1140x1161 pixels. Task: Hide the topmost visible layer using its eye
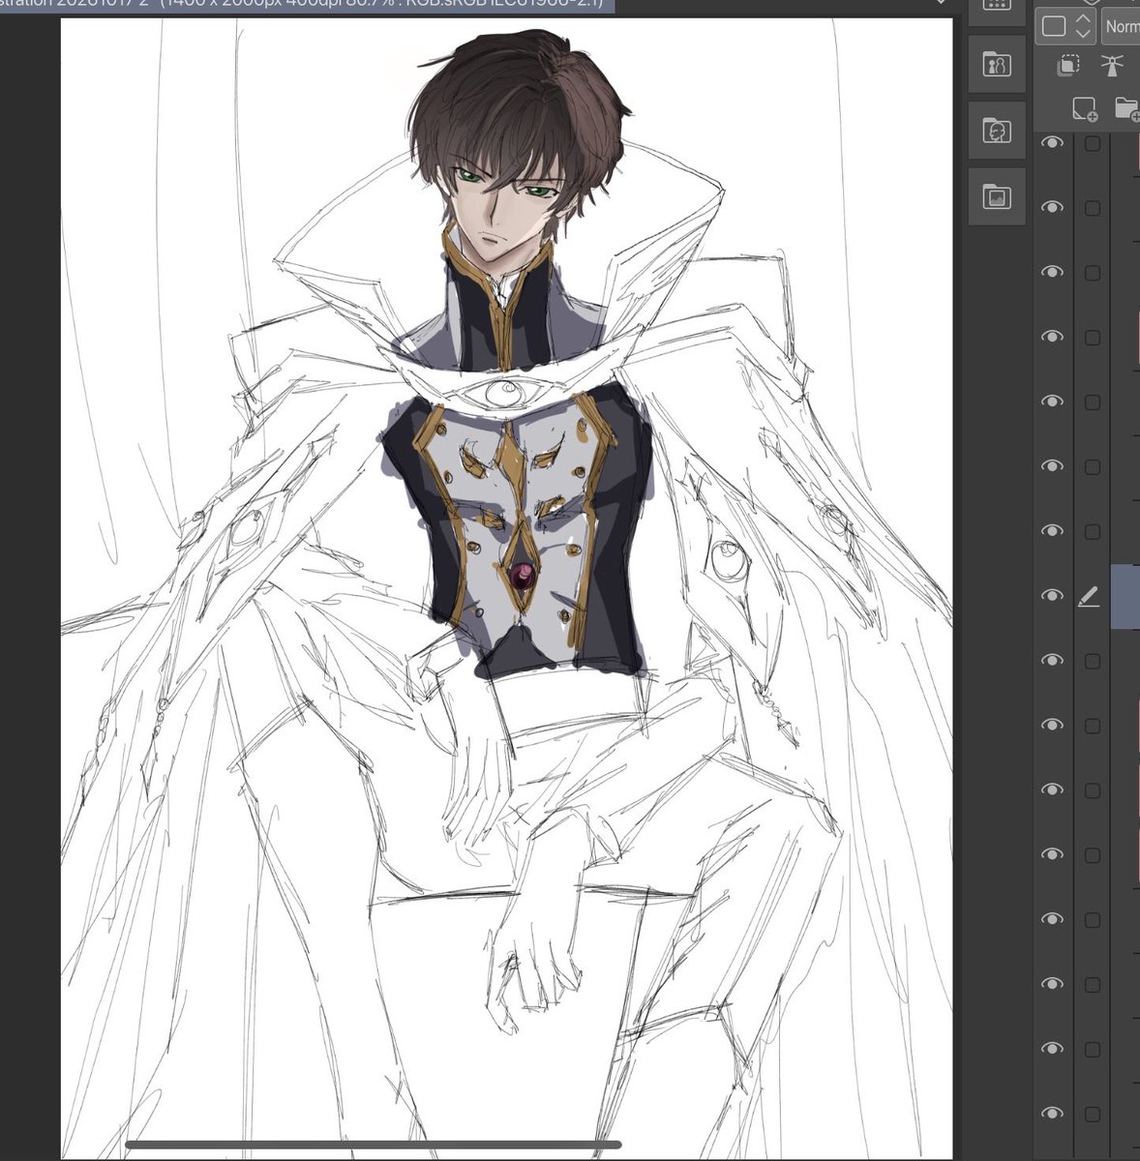tap(1052, 143)
